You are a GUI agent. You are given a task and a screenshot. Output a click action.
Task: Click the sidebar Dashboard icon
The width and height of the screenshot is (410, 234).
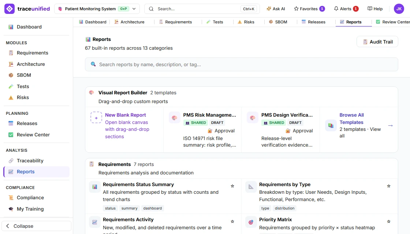click(x=11, y=27)
